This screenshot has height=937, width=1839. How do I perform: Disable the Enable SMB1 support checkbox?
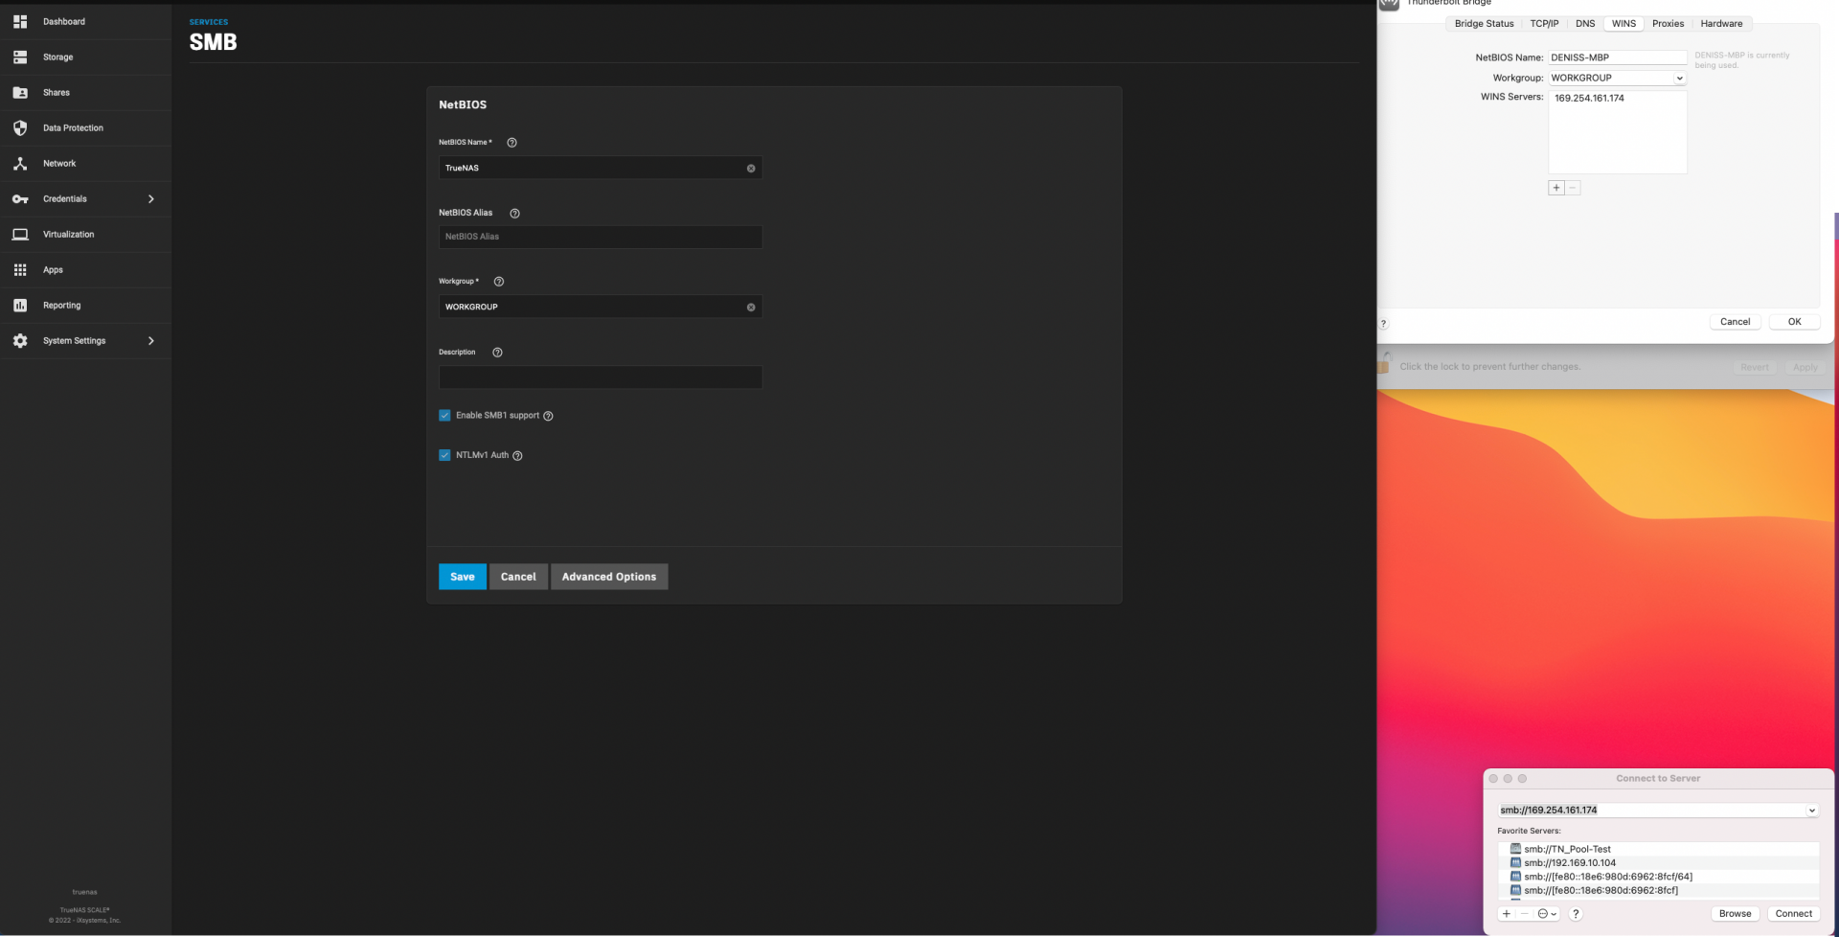click(444, 416)
